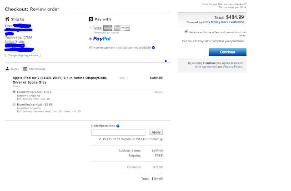Click the blue Continue button
The width and height of the screenshot is (291, 191).
227,52
